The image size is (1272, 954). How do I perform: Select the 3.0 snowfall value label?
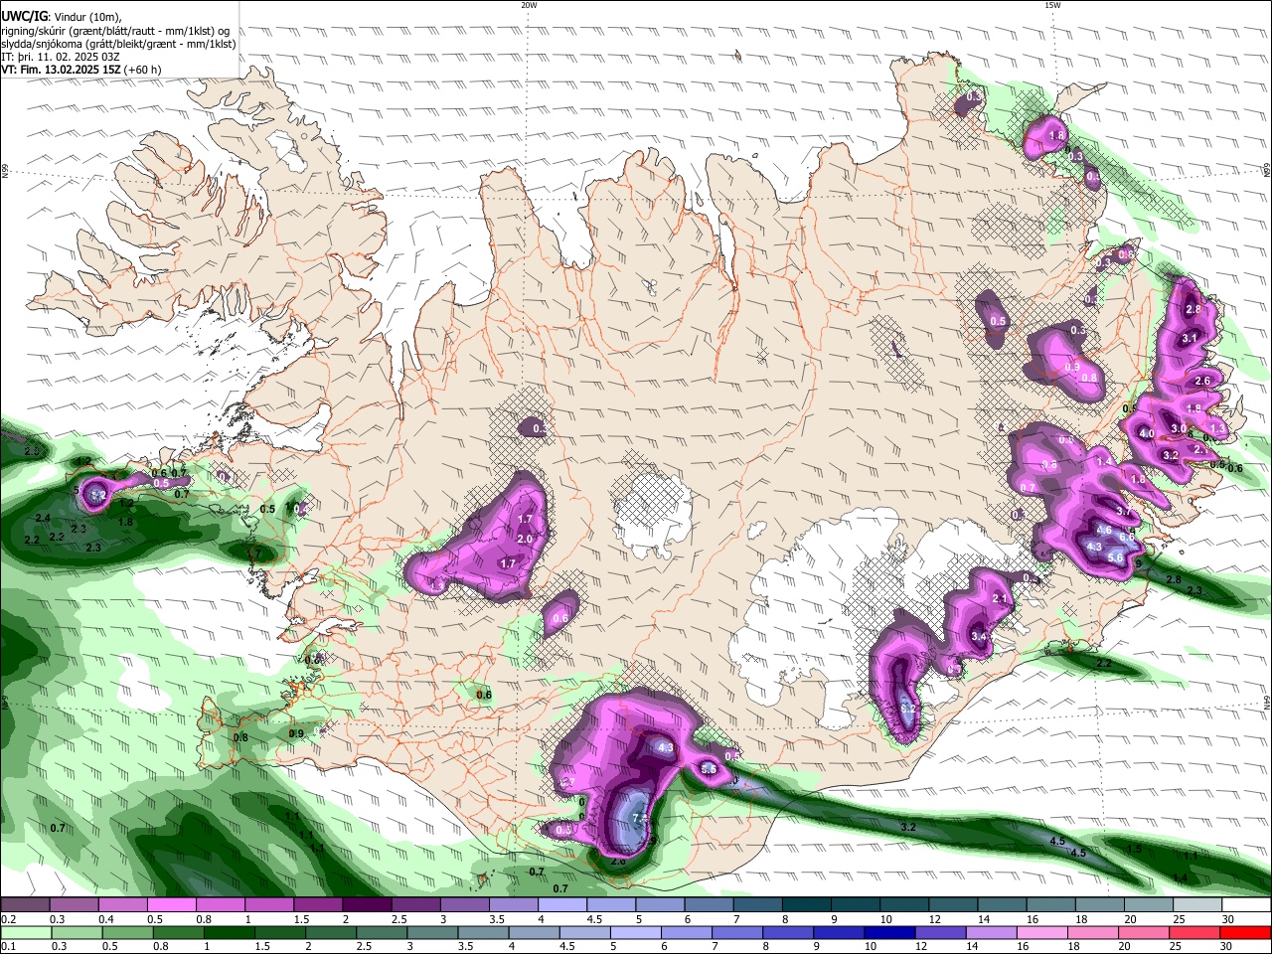click(x=1179, y=428)
